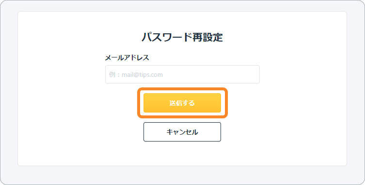Viewport: 365px width, 185px height.
Task: Click the mail@tips.com placeholder text
Action: point(142,75)
